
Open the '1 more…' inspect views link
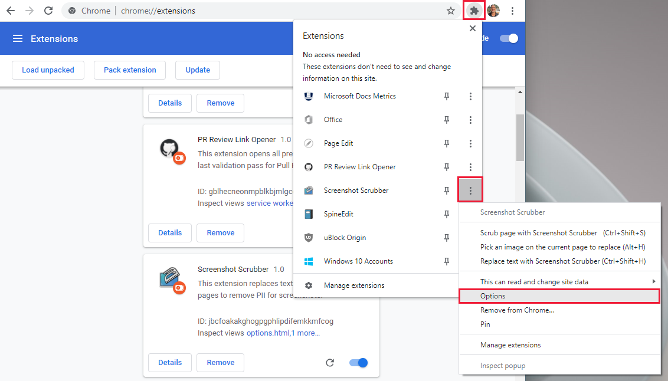pyautogui.click(x=306, y=333)
